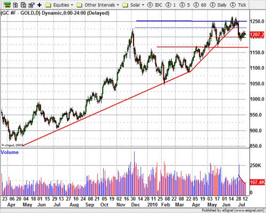
Task: Select the Daily interval button
Action: pos(218,5)
